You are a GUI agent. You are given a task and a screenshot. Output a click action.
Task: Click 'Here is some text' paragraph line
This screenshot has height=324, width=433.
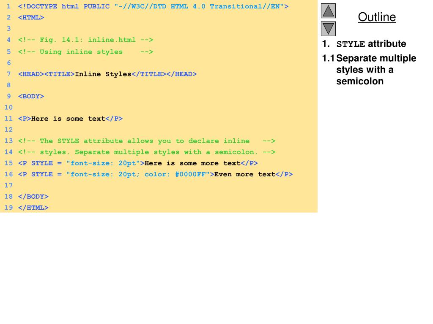pos(70,119)
